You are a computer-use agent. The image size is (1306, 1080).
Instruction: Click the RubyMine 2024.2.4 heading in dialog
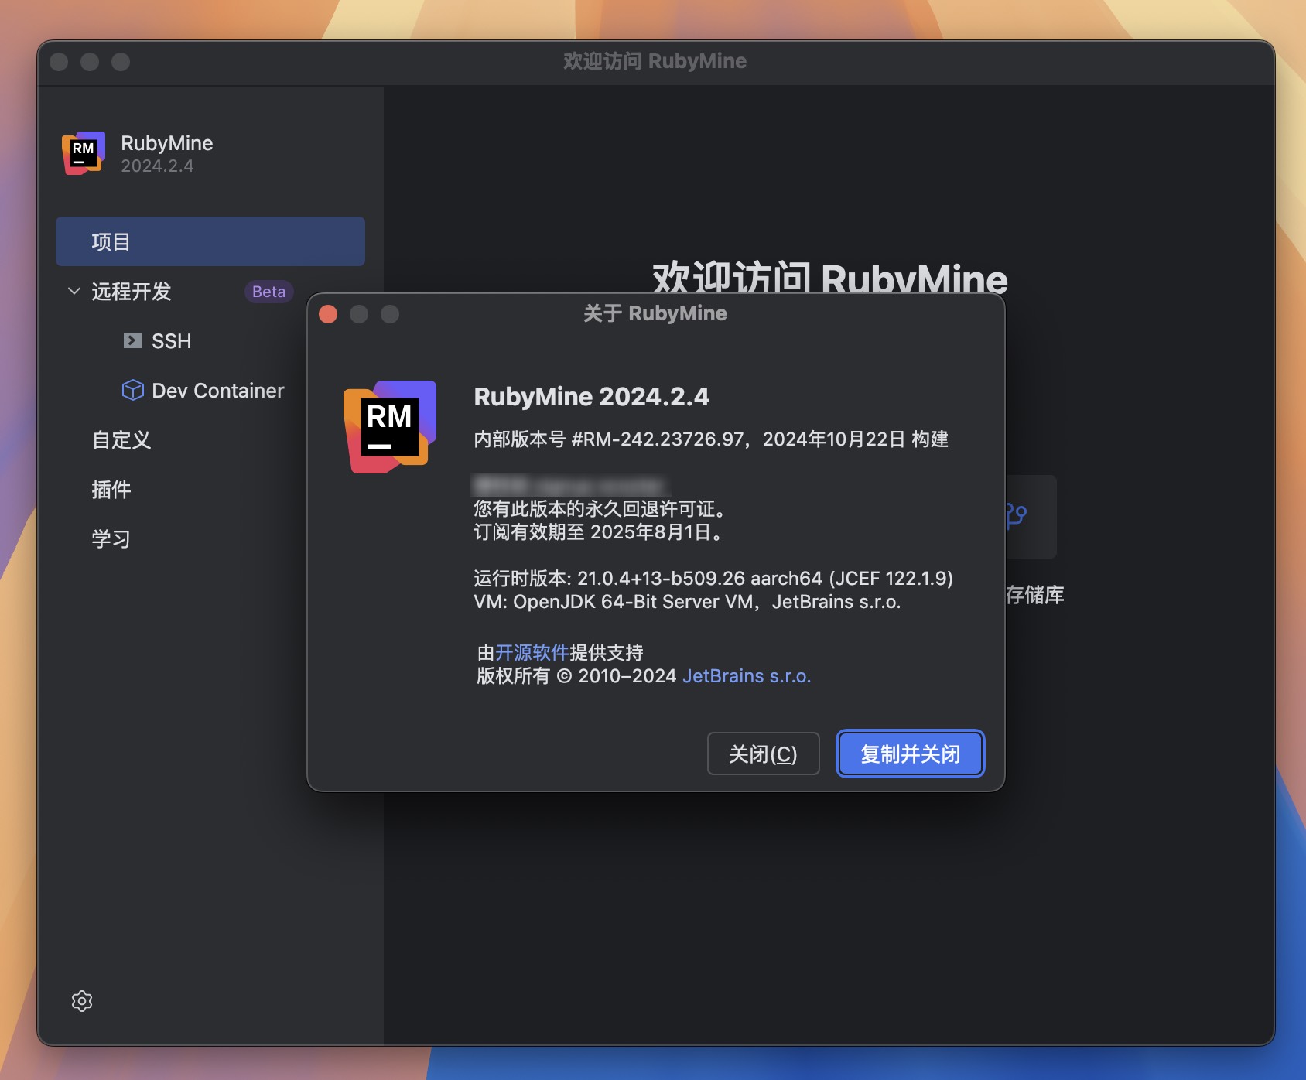point(592,397)
